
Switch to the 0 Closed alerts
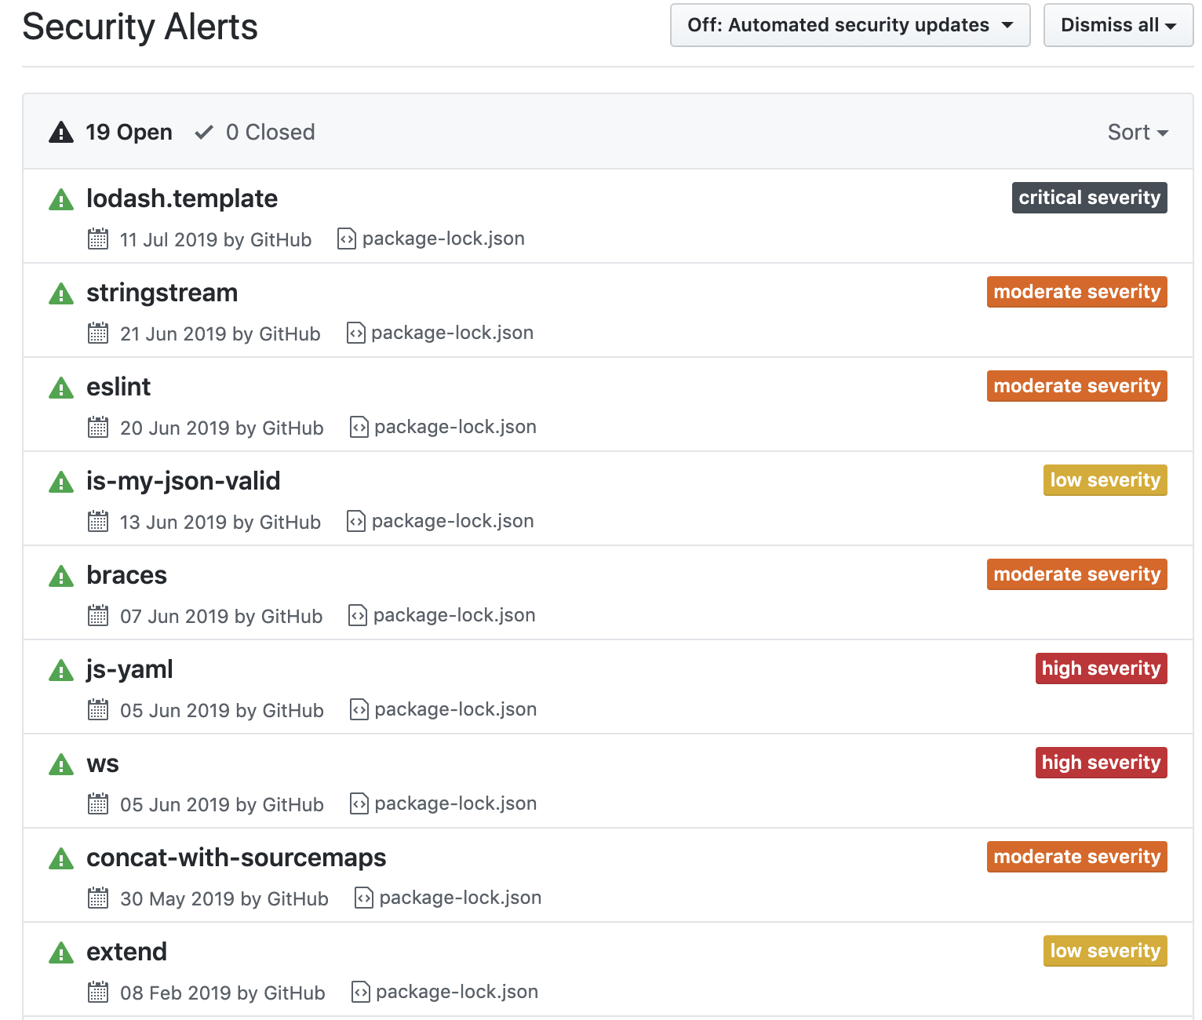coord(255,132)
